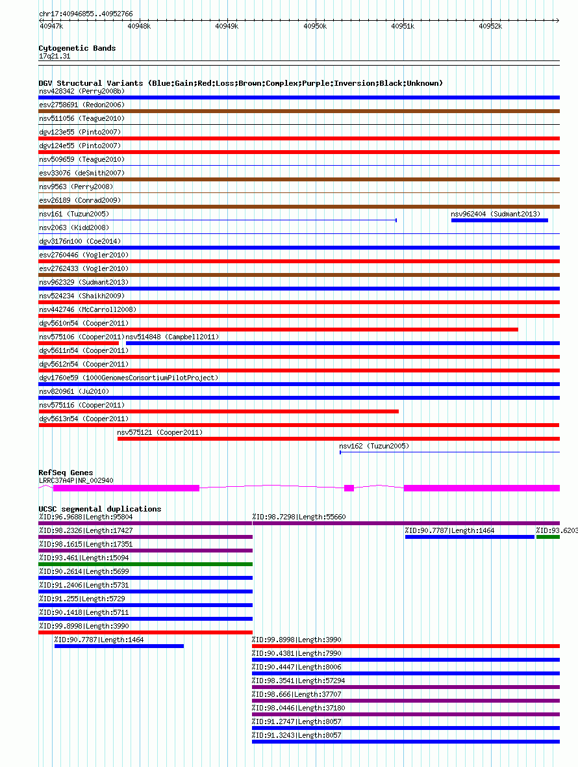
Task: Open the RefSeq Genes track title
Action: click(x=66, y=473)
